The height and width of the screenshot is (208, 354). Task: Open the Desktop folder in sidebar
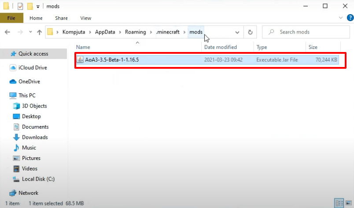pyautogui.click(x=31, y=116)
